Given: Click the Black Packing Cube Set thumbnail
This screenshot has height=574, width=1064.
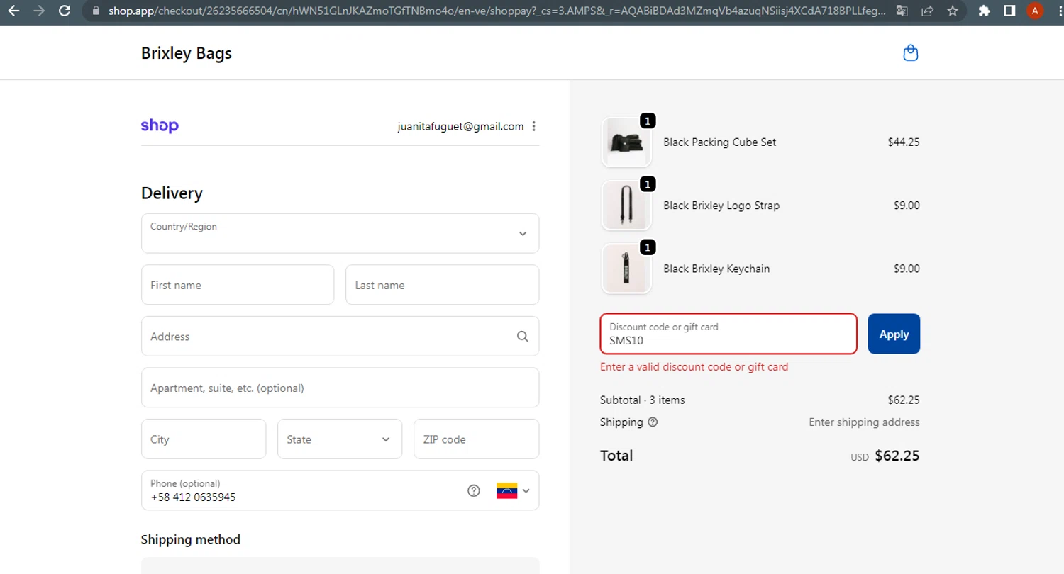Looking at the screenshot, I should pyautogui.click(x=626, y=142).
